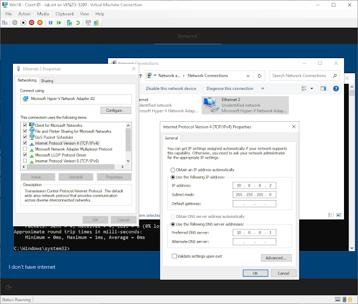Click Cancel in the IPv4 Properties dialog
Viewport: 358px width, 304px height.
click(x=284, y=273)
